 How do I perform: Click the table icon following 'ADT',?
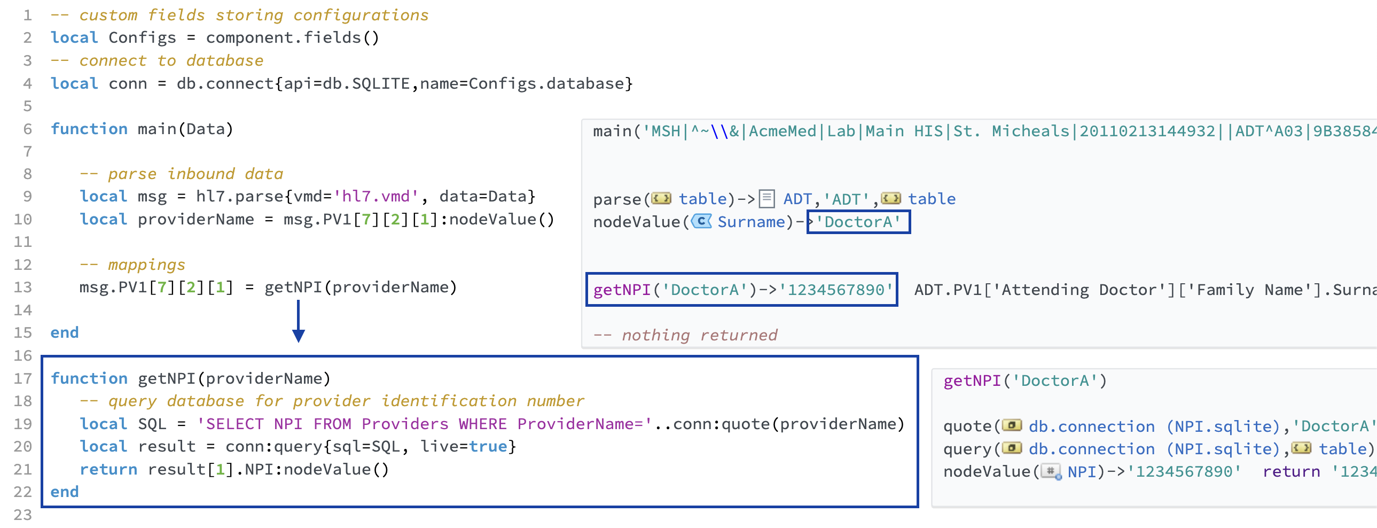pyautogui.click(x=890, y=199)
